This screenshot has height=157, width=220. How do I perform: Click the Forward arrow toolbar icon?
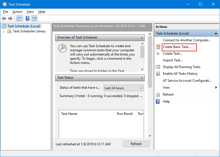(10, 18)
